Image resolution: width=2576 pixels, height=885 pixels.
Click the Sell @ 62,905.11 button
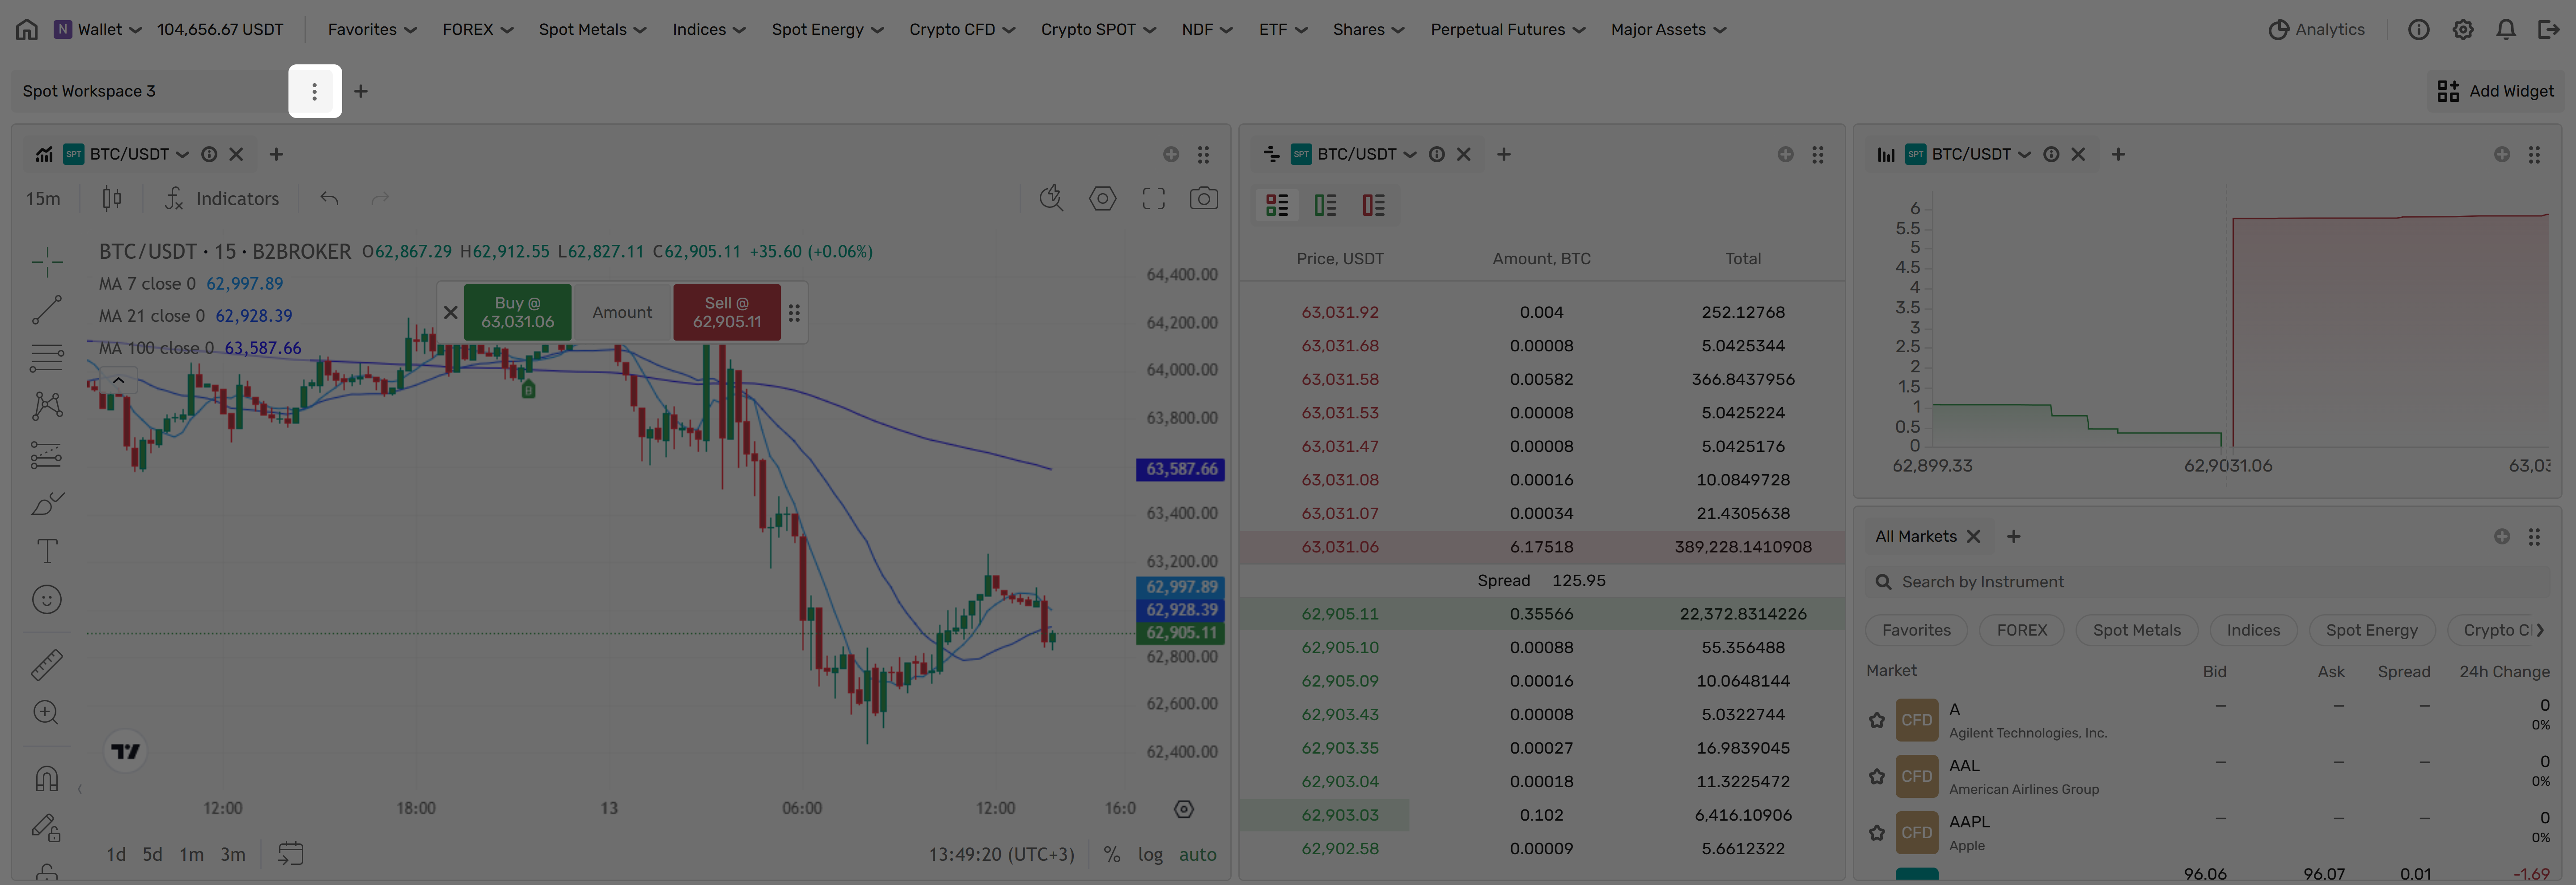(727, 312)
